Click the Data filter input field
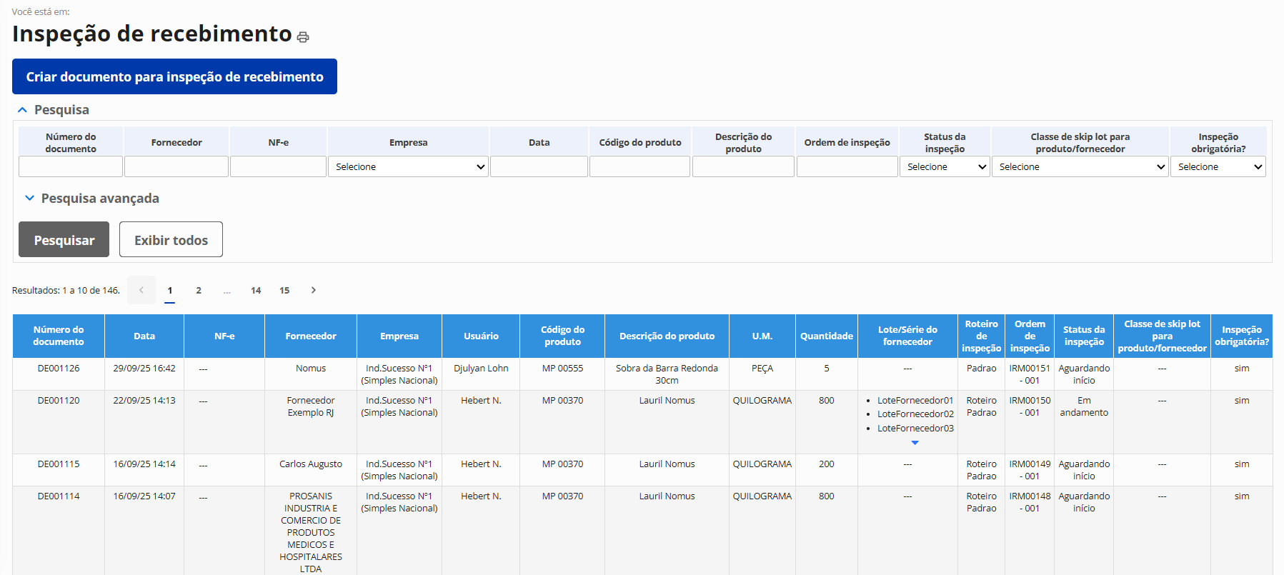 539,166
